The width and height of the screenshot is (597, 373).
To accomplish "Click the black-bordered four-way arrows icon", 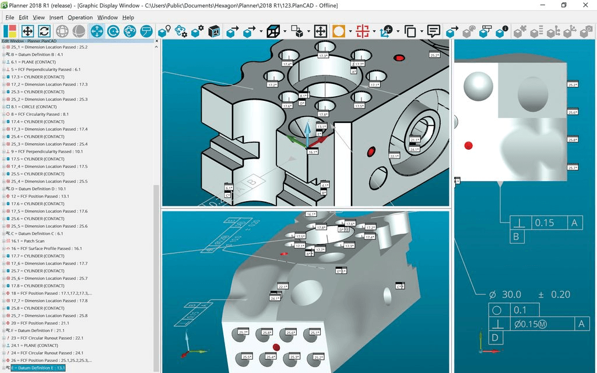I will (x=321, y=31).
